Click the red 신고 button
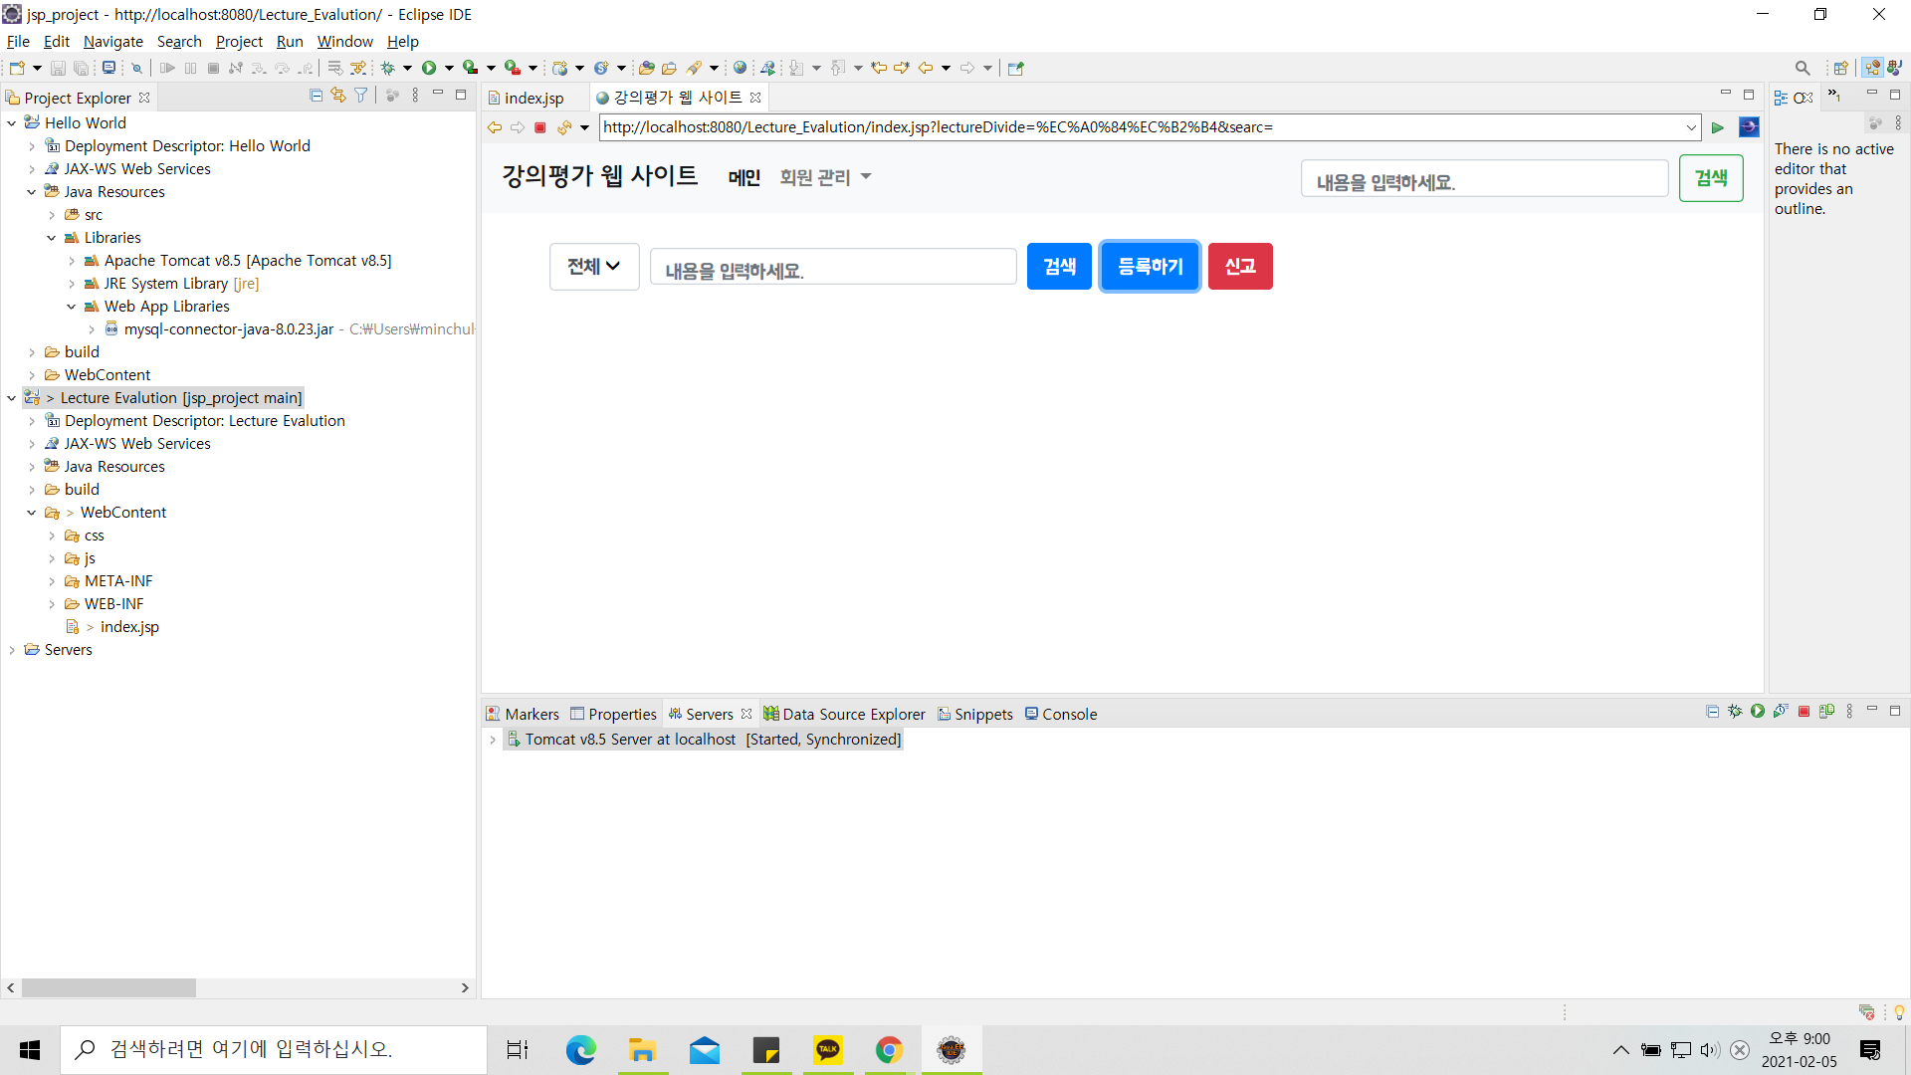This screenshot has height=1075, width=1911. pos(1239,267)
